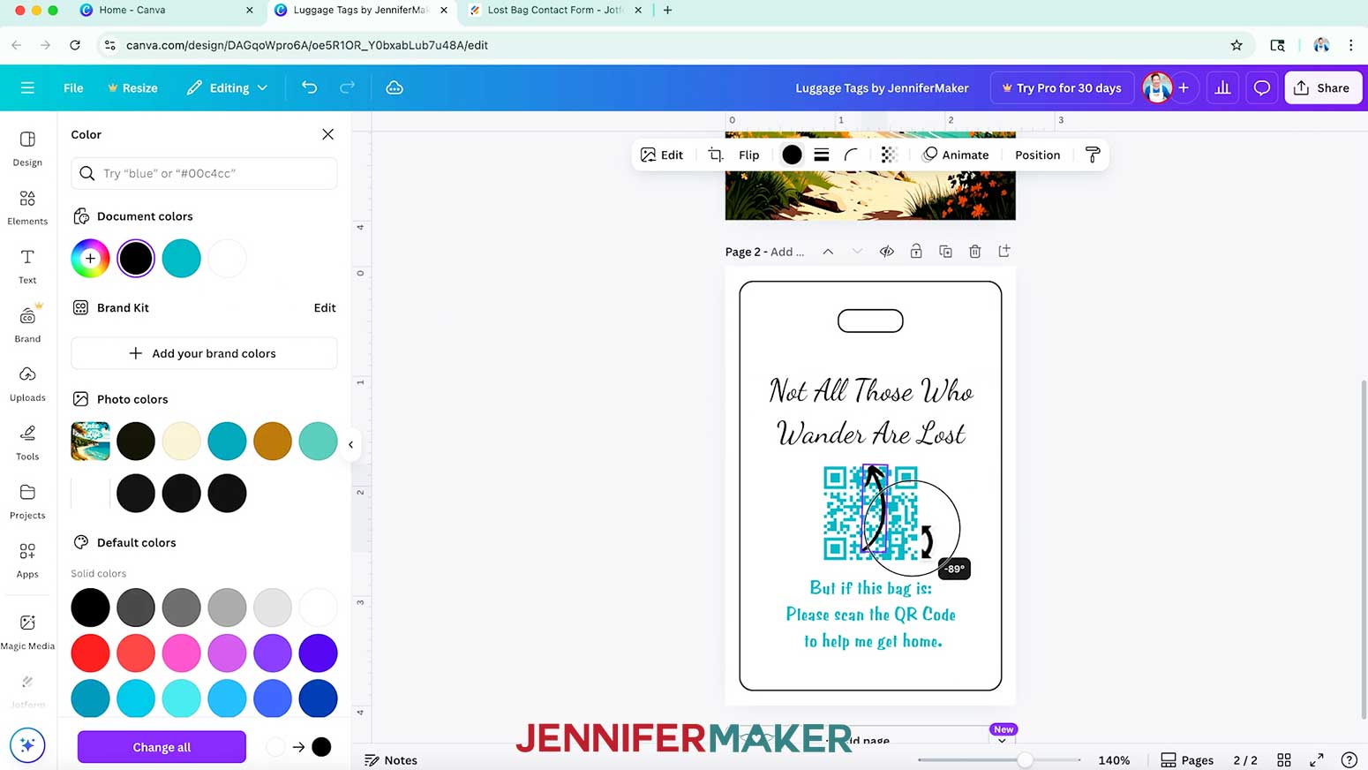Open Magic Media in sidebar
Image resolution: width=1368 pixels, height=770 pixels.
[27, 632]
